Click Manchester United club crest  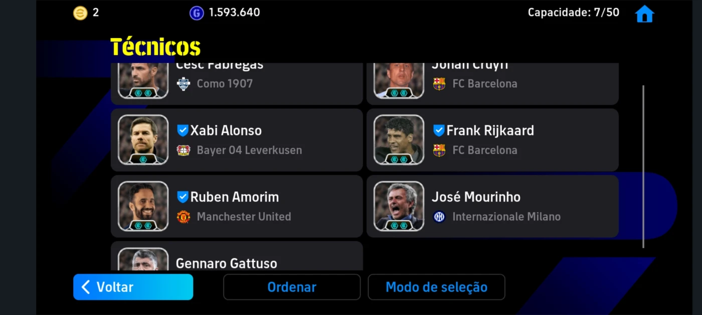point(184,216)
